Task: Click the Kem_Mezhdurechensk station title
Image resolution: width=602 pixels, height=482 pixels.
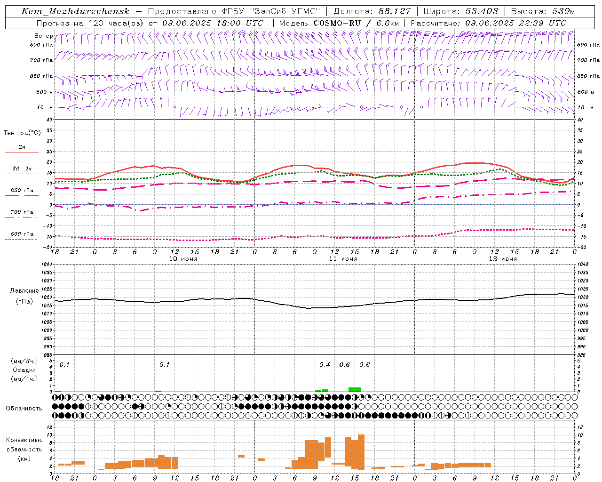Action: [x=75, y=11]
